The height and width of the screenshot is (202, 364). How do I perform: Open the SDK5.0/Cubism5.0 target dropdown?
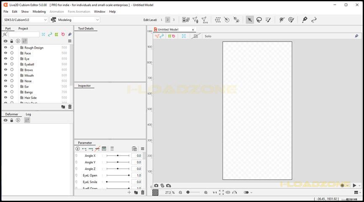click(25, 20)
